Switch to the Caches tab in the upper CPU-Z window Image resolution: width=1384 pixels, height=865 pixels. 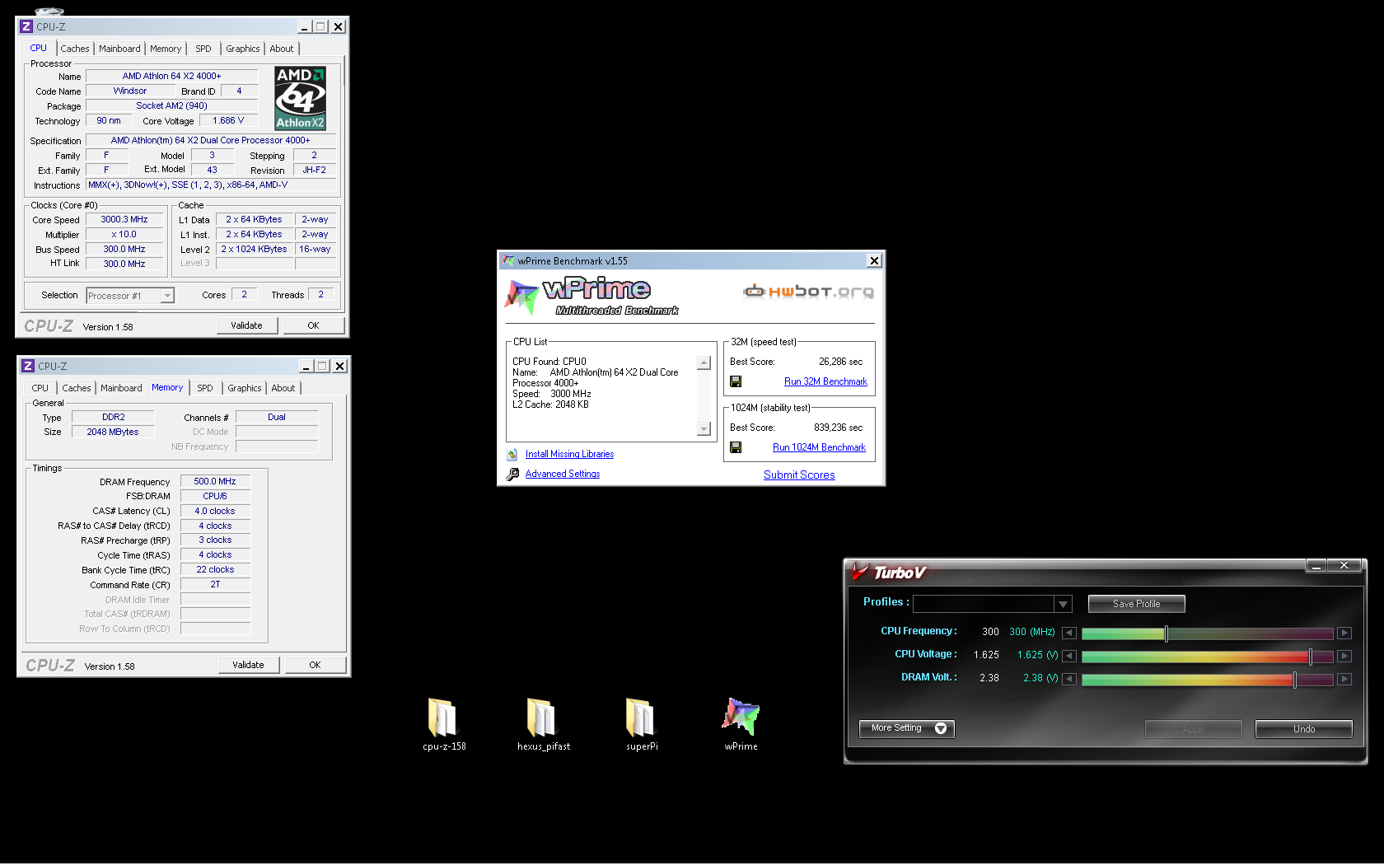tap(75, 49)
